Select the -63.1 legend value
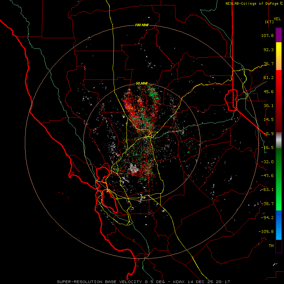 point(267,190)
